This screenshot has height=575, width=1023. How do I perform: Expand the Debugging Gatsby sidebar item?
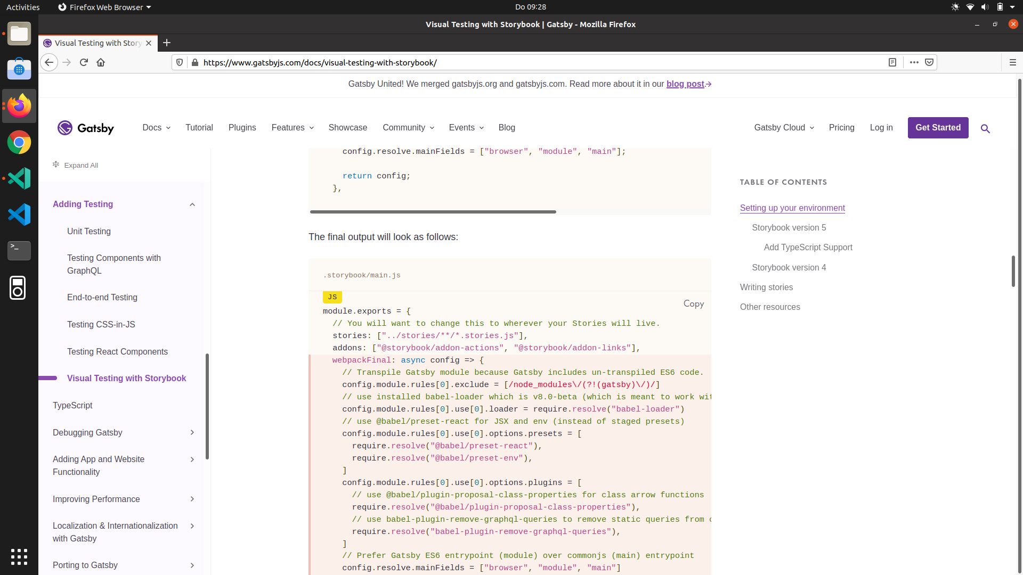tap(192, 432)
